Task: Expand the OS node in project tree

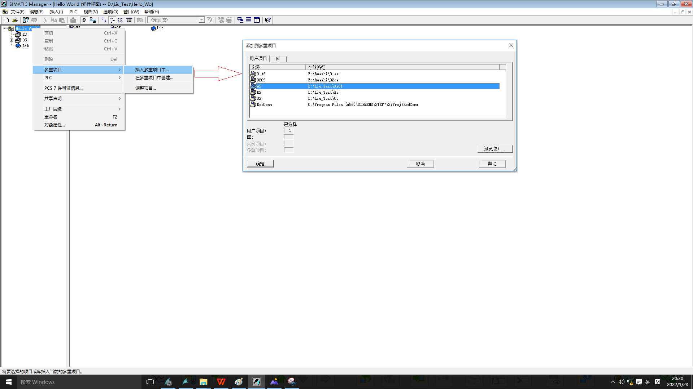Action: [11, 40]
